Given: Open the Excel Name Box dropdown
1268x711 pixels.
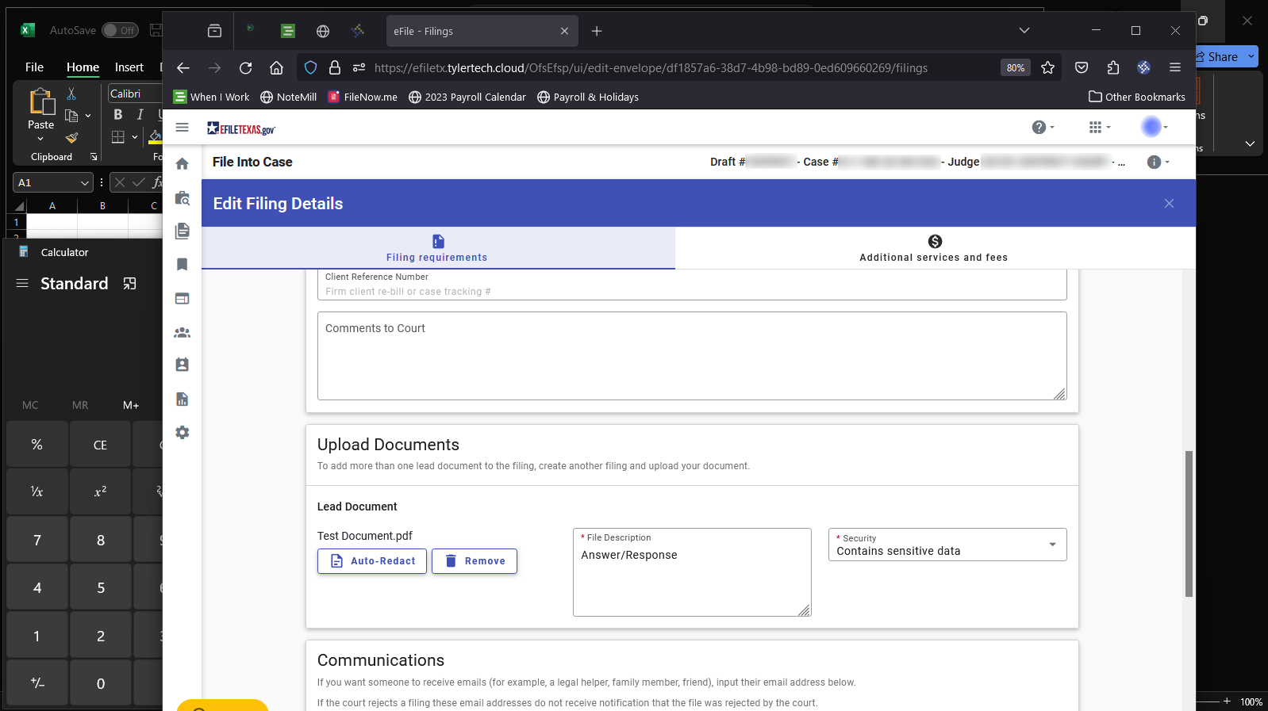Looking at the screenshot, I should (85, 183).
